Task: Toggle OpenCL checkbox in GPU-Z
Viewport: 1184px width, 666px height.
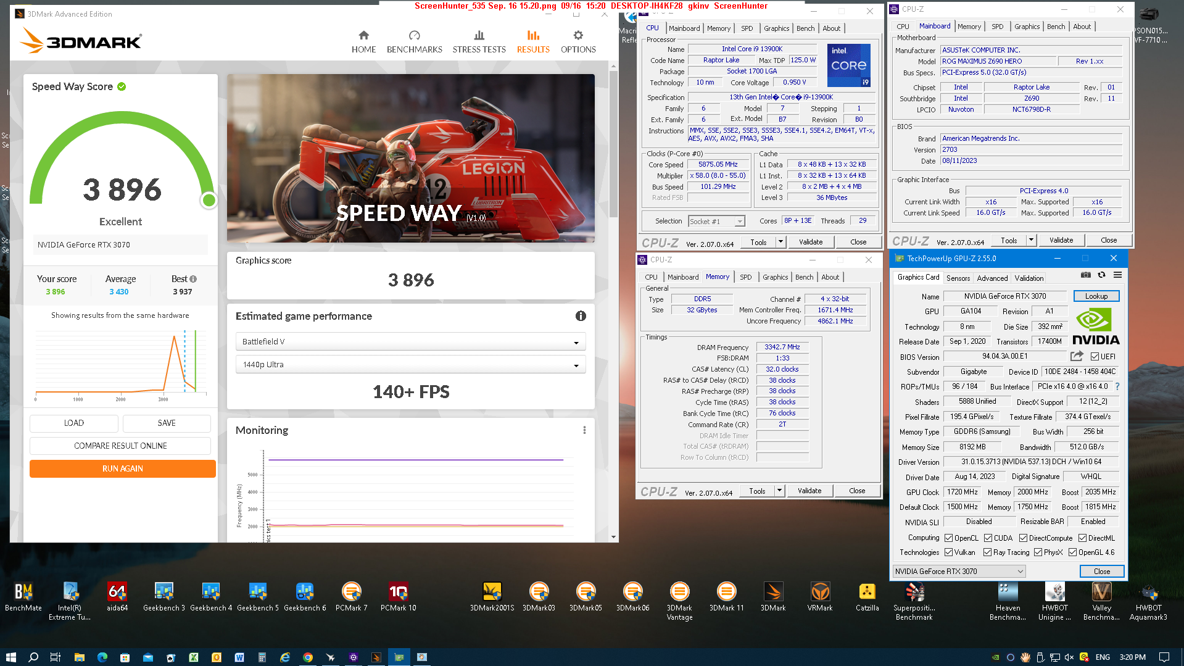Action: (949, 538)
